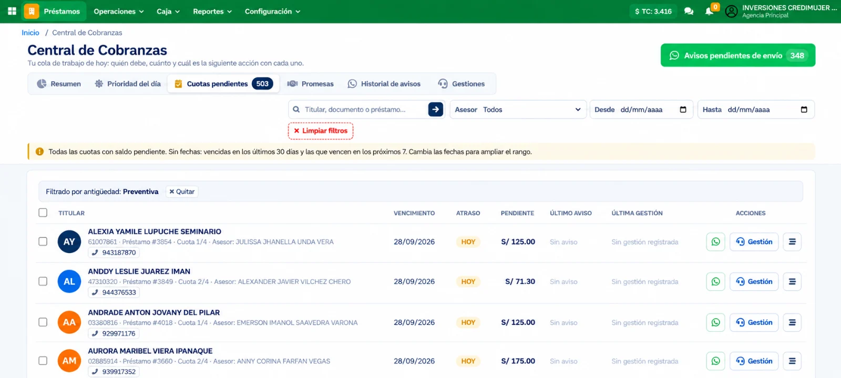The image size is (841, 378).
Task: Open the Asesor Todos dropdown
Action: click(518, 109)
